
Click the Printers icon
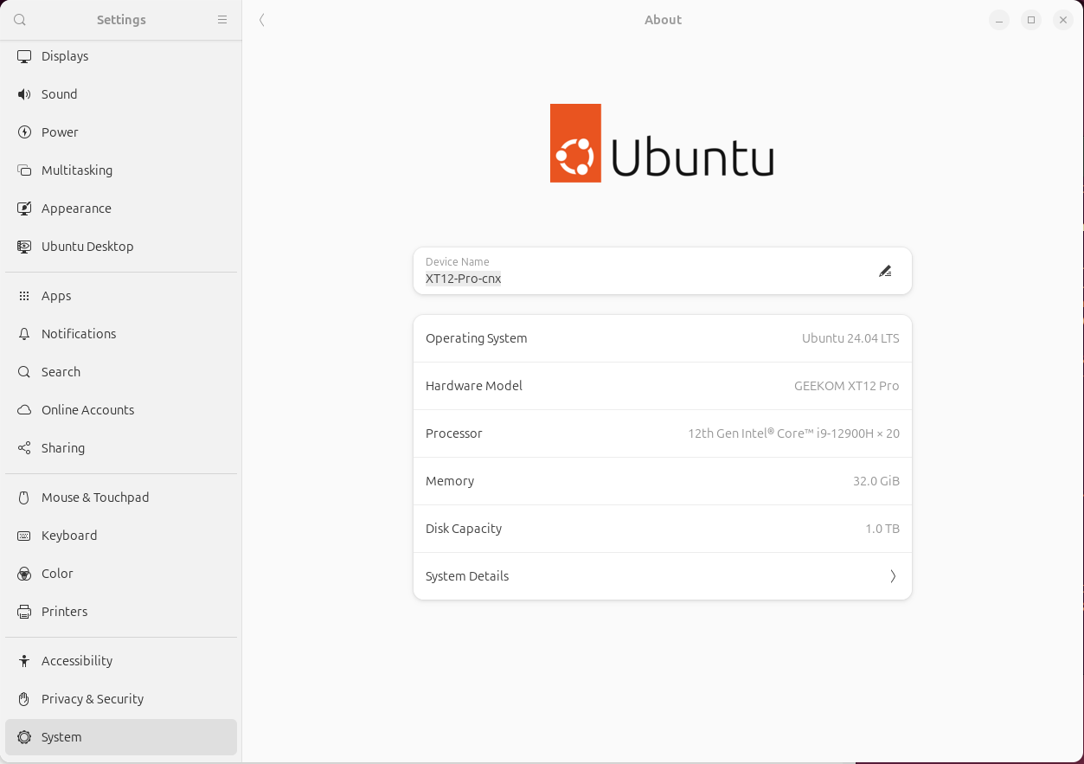coord(24,612)
